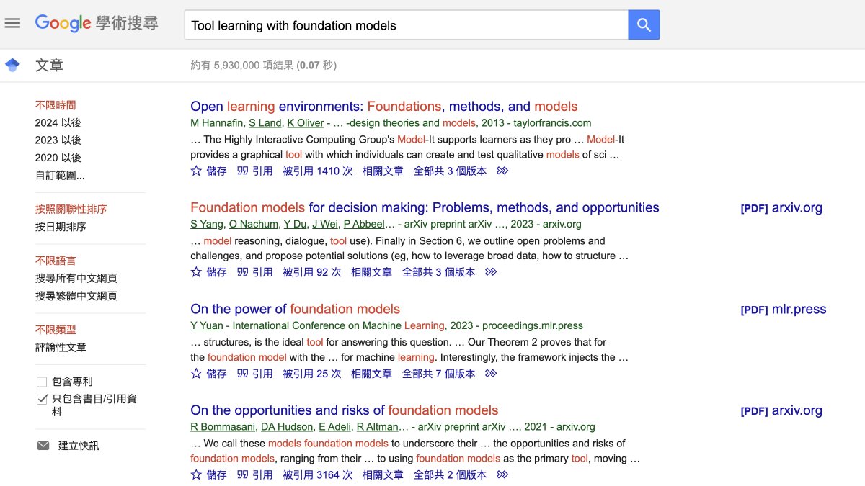Click the 文章 articles heading
This screenshot has width=865, height=486.
[49, 66]
